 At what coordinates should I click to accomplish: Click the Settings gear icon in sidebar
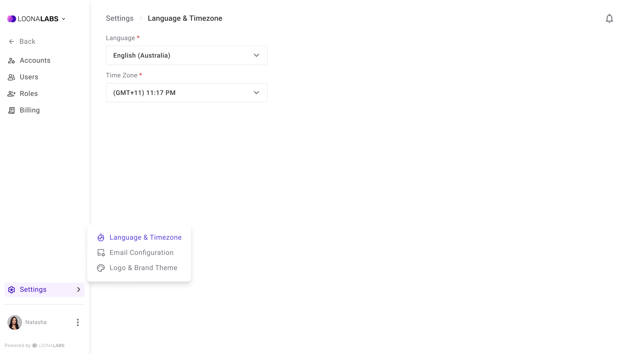click(x=12, y=289)
